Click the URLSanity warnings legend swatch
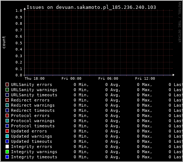Viewport: 183px width, 162px height. pyautogui.click(x=7, y=90)
